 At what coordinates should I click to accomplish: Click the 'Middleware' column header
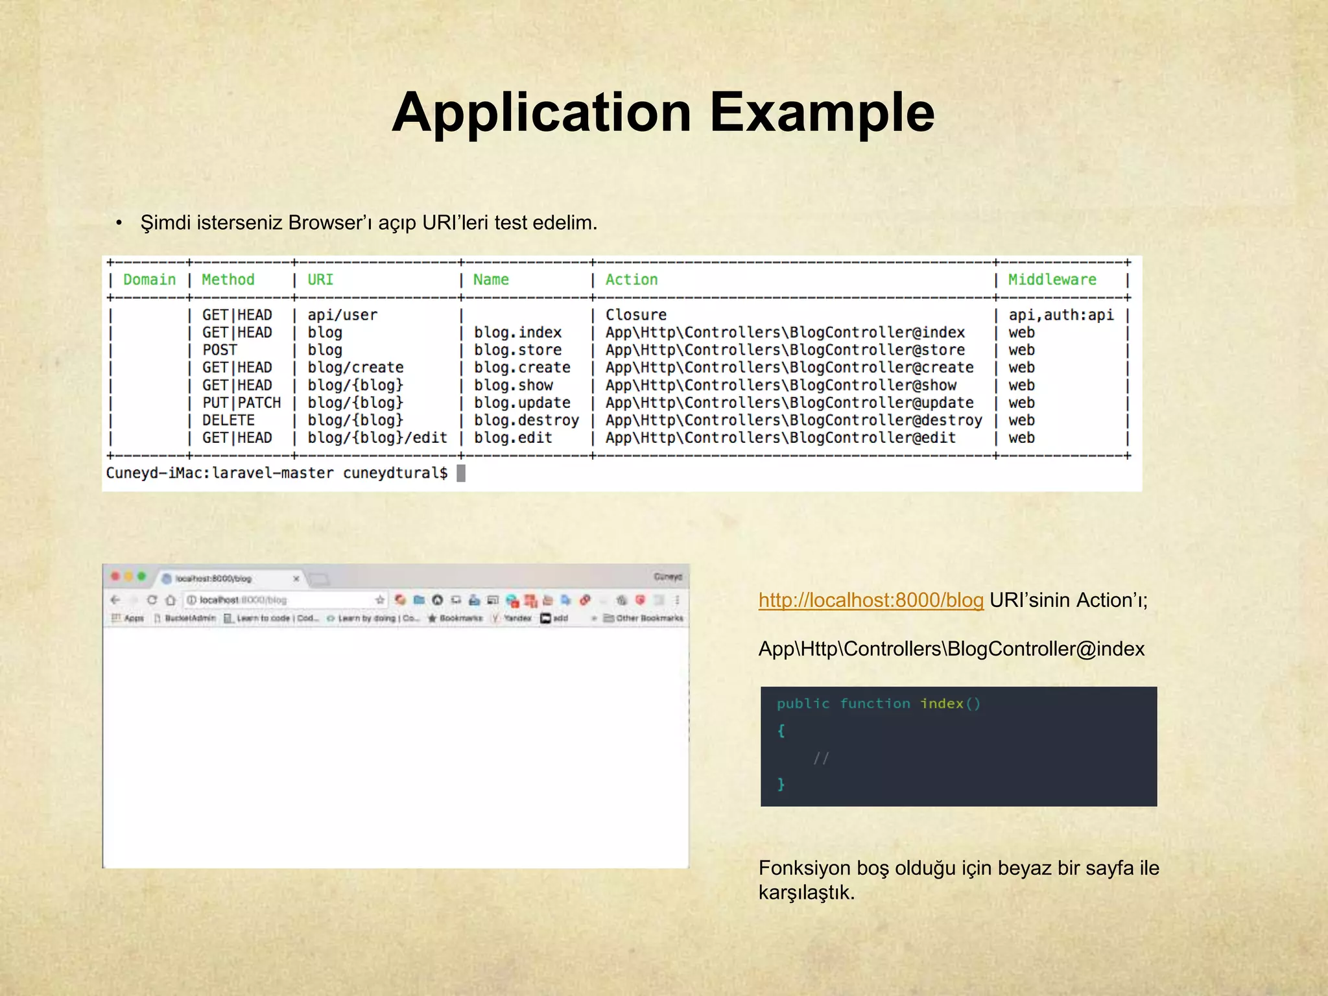click(x=1052, y=279)
